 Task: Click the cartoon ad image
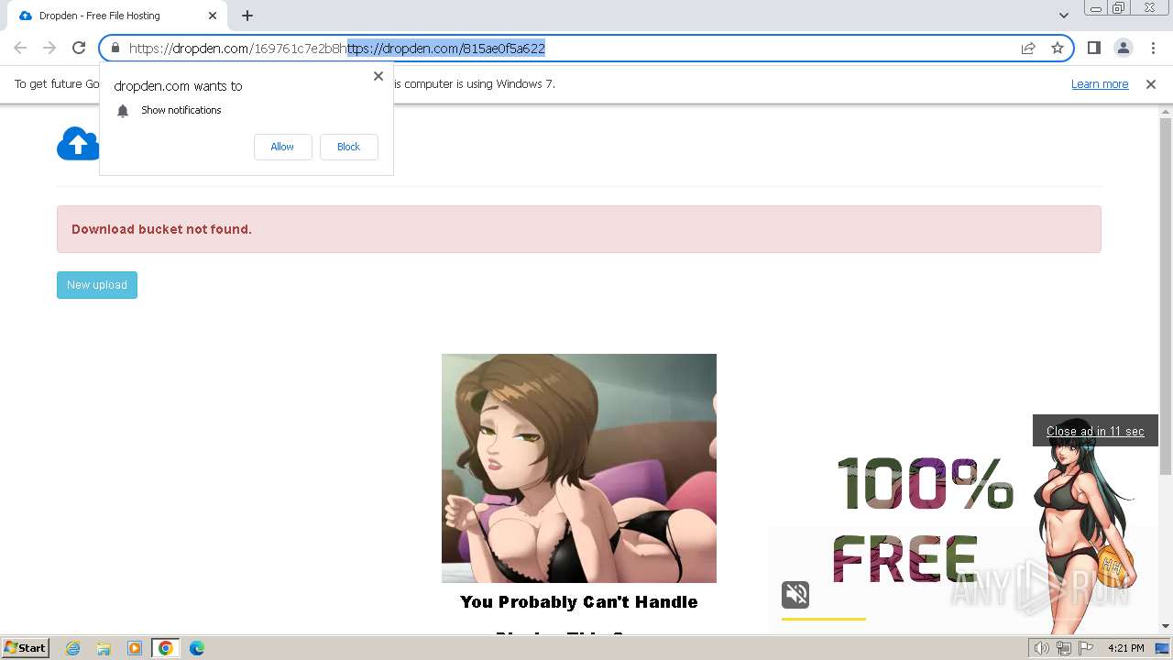[x=579, y=468]
